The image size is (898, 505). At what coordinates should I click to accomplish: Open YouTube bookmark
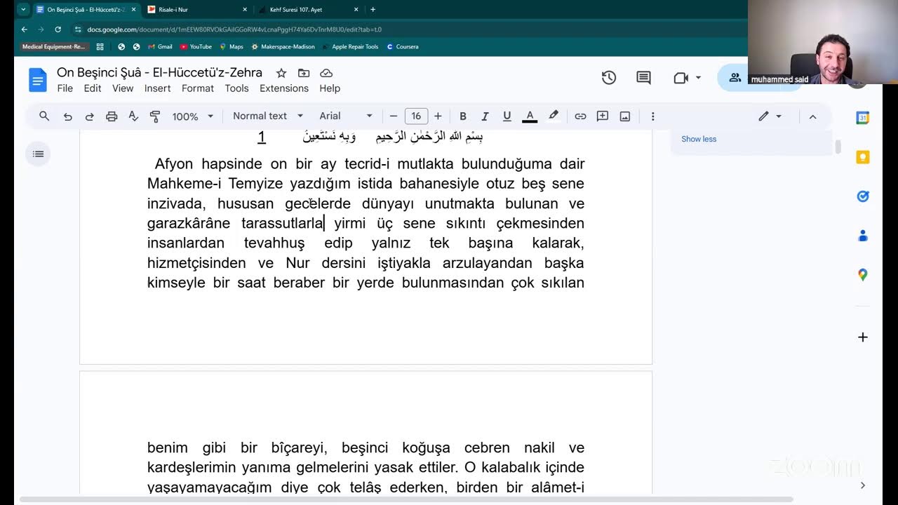pos(196,47)
